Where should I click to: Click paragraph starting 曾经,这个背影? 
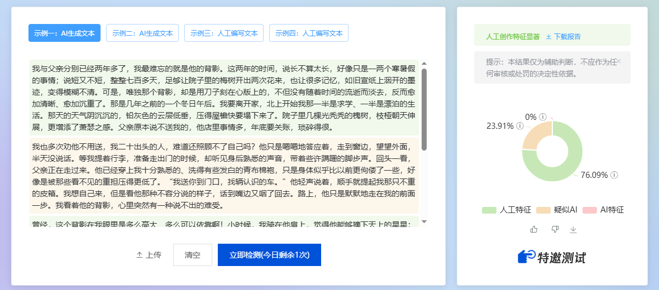click(x=224, y=221)
